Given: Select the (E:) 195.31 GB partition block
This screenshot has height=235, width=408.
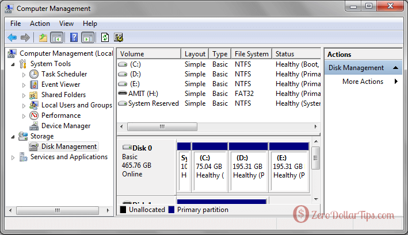Looking at the screenshot, I should [289, 167].
